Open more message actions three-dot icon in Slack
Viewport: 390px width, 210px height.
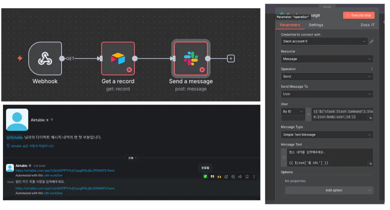coord(254,177)
